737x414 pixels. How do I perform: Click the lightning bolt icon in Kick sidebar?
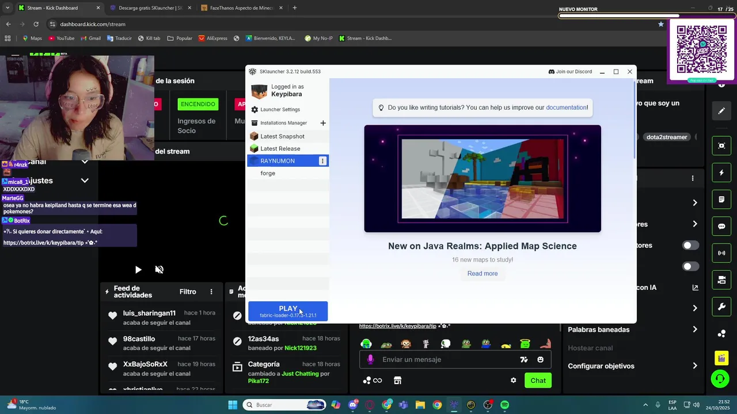point(721,172)
